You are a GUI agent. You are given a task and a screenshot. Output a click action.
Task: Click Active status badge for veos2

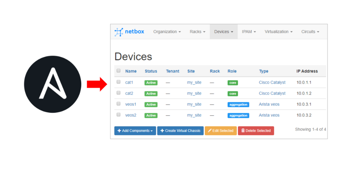click(x=151, y=116)
